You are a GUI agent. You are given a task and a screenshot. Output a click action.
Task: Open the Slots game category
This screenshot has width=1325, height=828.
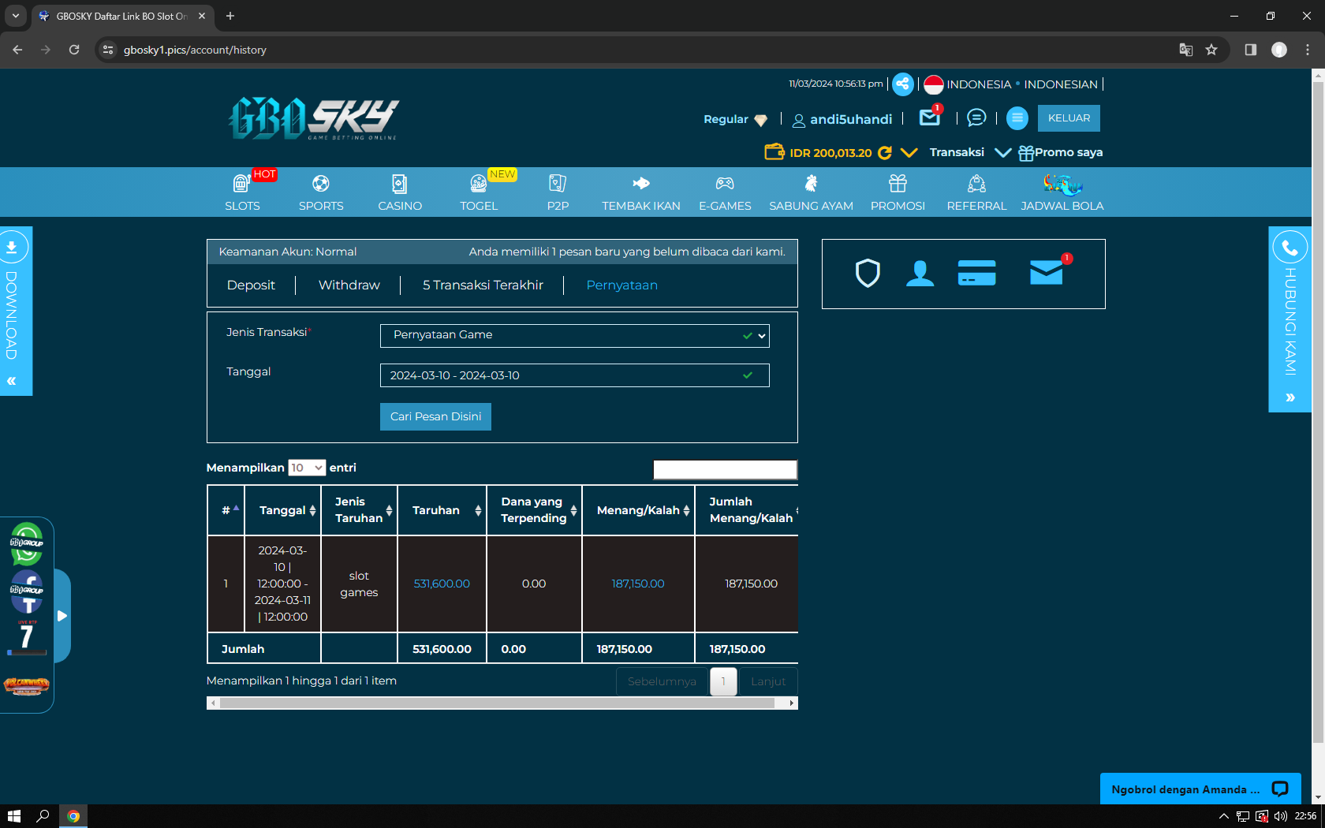pyautogui.click(x=242, y=192)
